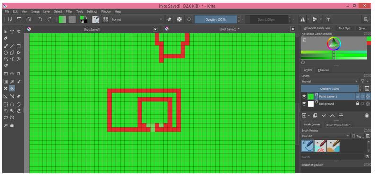Select the Rectangular Selection tool
This screenshot has width=376, height=175.
click(x=6, y=104)
